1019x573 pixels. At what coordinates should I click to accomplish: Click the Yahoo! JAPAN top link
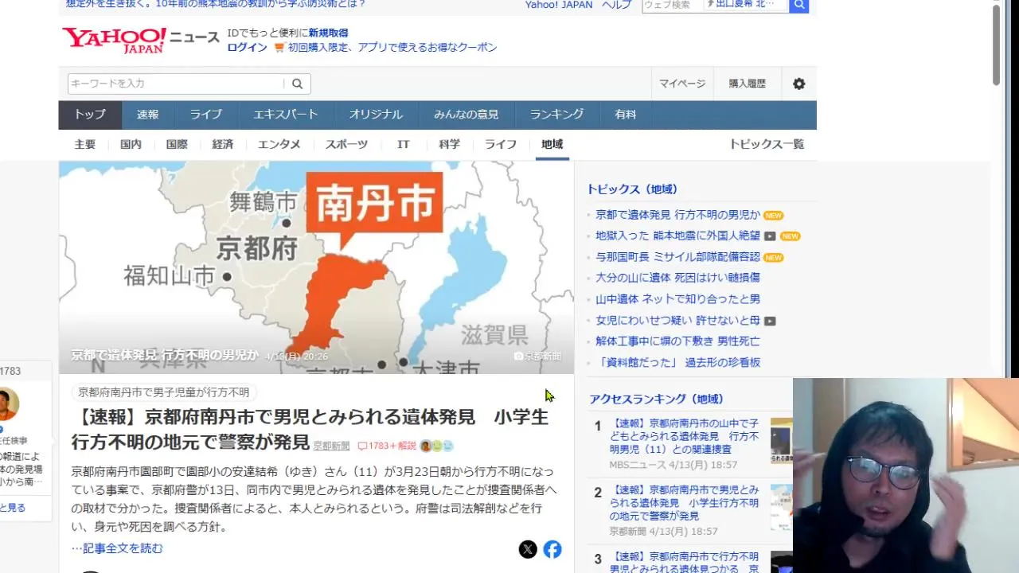(x=559, y=5)
